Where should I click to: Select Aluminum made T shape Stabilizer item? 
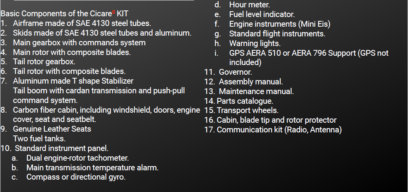tap(73, 81)
